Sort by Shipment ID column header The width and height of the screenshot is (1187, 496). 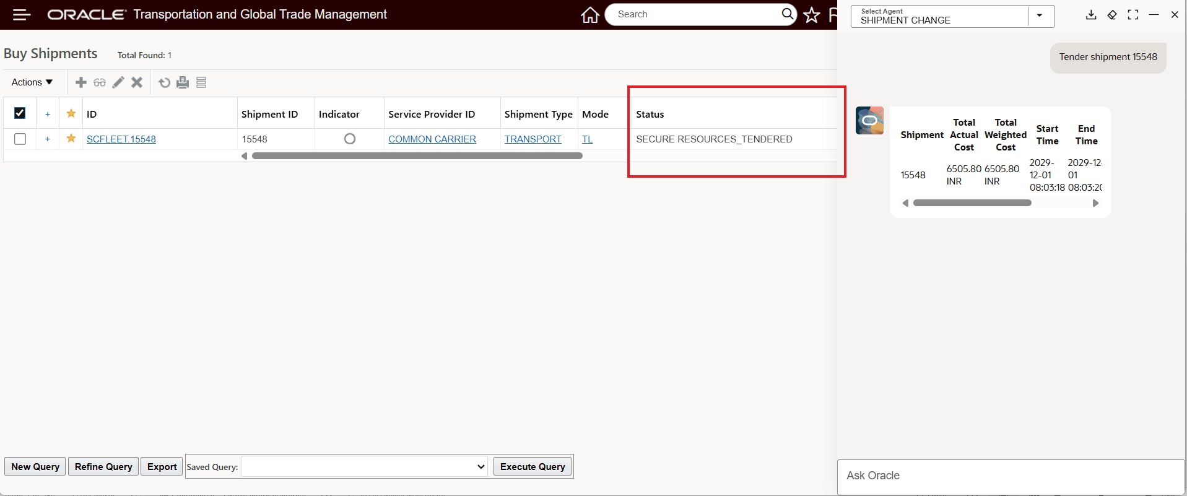pos(269,114)
